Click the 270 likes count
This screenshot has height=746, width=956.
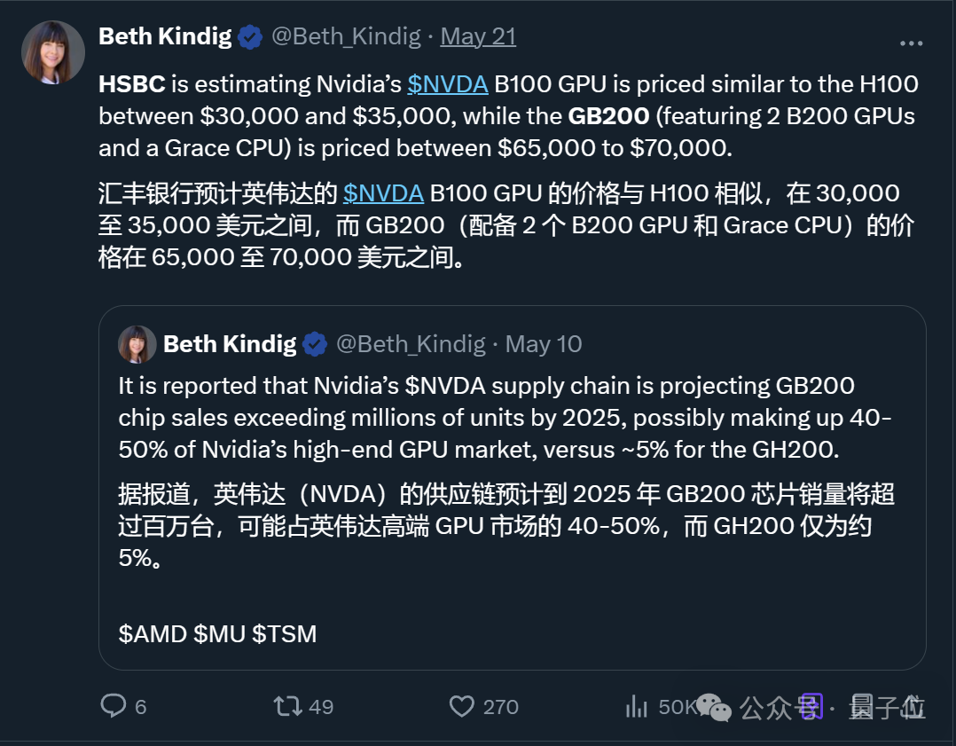[500, 707]
